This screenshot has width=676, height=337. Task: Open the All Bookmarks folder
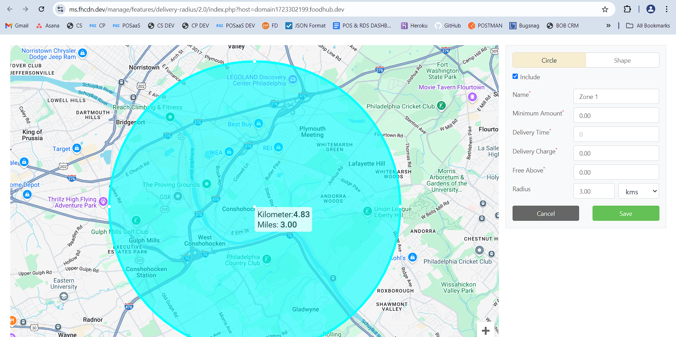648,26
